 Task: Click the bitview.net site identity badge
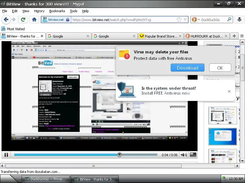tap(56, 20)
